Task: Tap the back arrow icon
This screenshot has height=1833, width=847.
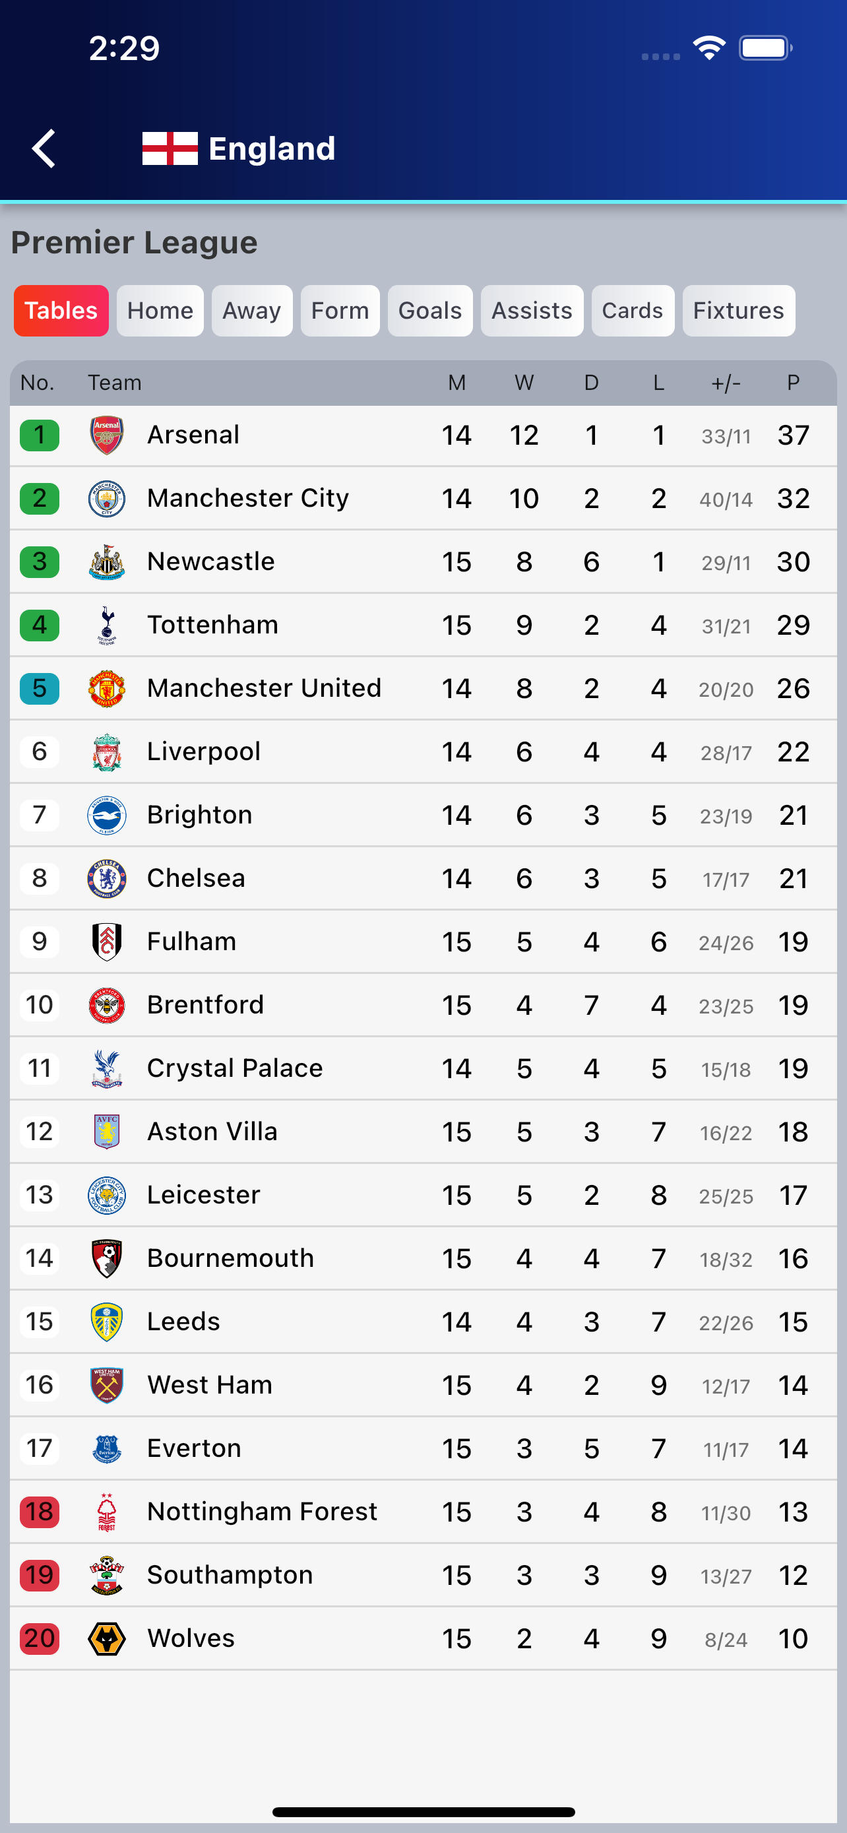Action: click(x=44, y=148)
